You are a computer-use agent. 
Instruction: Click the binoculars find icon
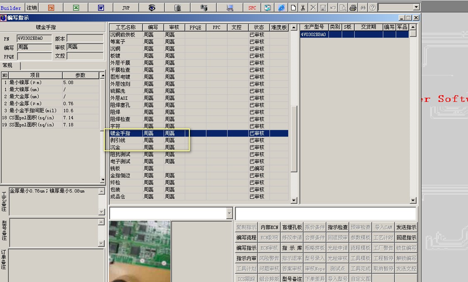click(x=363, y=8)
